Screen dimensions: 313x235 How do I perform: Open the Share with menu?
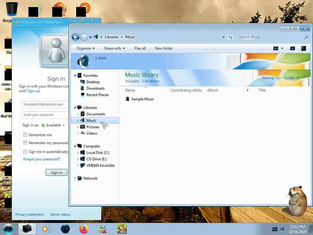114,48
